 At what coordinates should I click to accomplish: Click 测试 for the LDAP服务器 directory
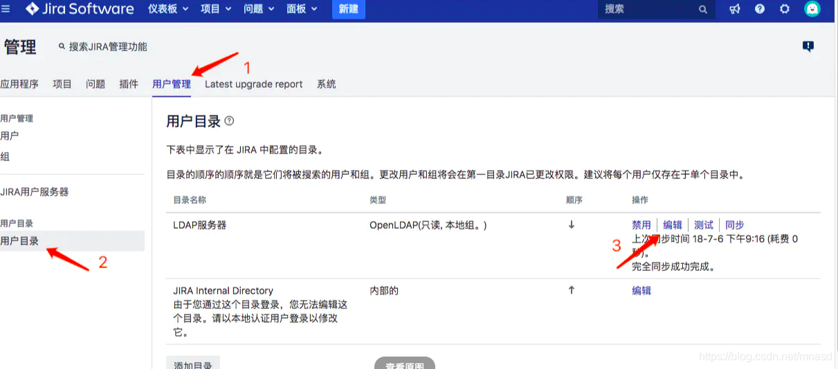[x=704, y=225]
